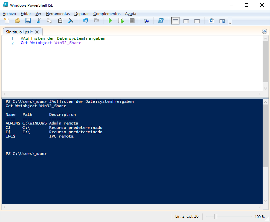Click the #Auflisten comment line in the editor
The height and width of the screenshot is (222, 270).
point(63,38)
